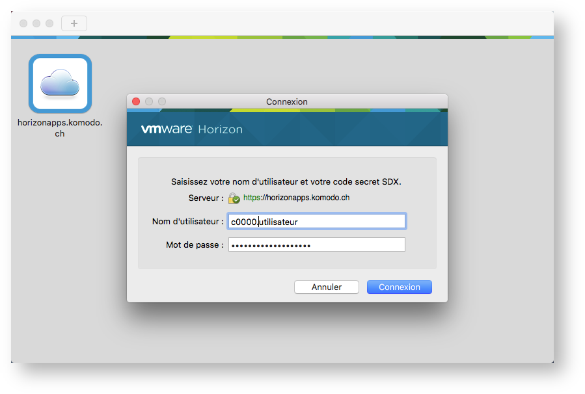Click the horizonapps.komodo.ch label under cloud
This screenshot has height=394, width=585.
coord(60,128)
